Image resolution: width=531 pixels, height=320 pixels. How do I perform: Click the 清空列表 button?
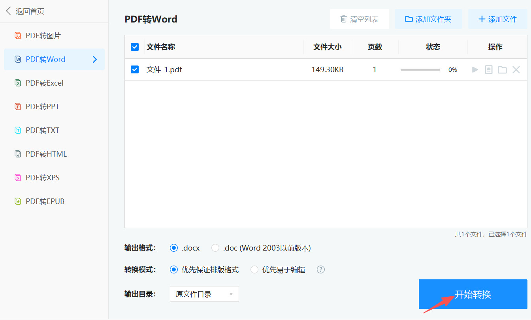coord(360,19)
